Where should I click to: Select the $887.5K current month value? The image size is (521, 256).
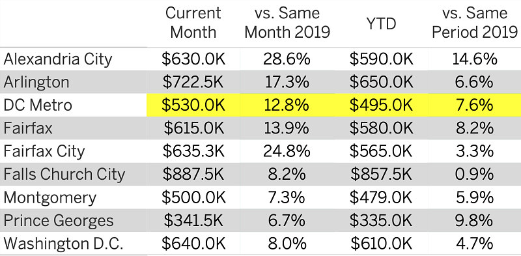pos(193,175)
